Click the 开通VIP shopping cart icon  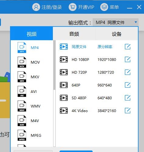tap(73, 7)
